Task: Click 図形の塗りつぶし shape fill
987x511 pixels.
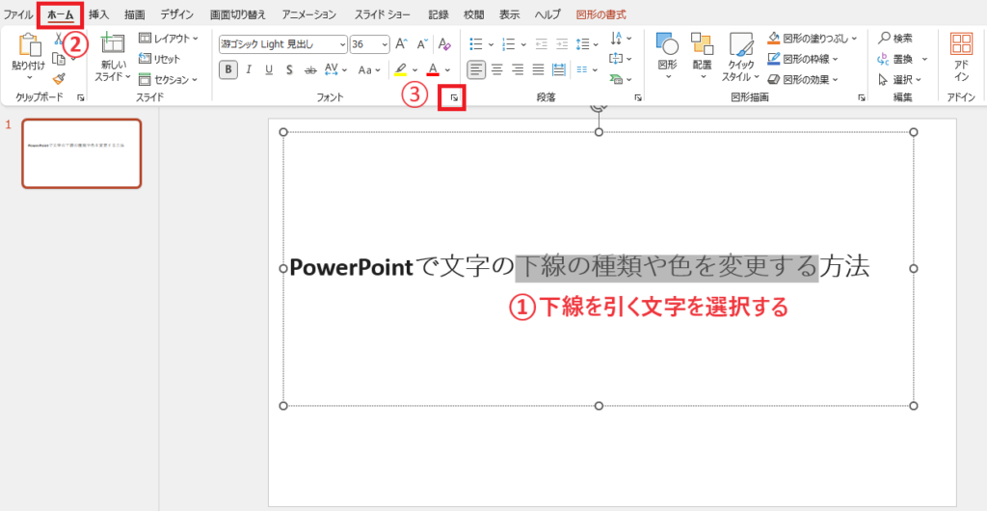Action: [x=812, y=39]
